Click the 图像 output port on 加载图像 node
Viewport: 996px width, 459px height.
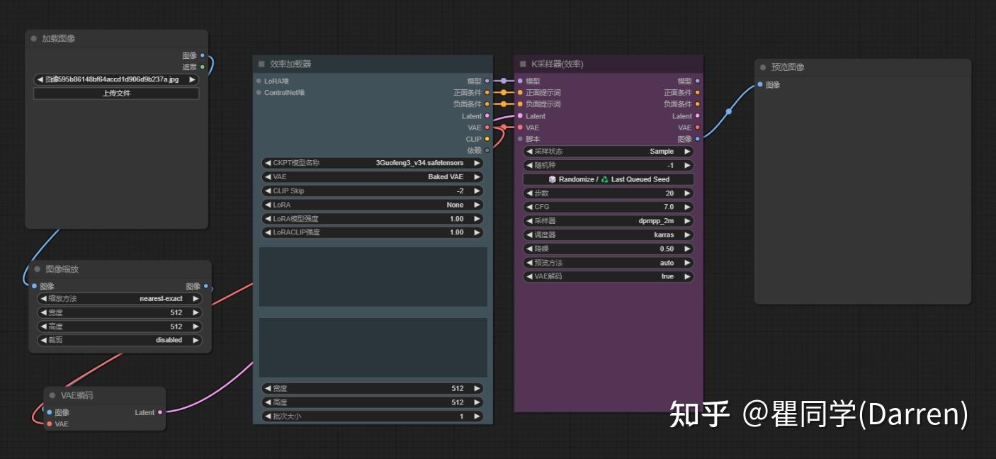pyautogui.click(x=203, y=55)
